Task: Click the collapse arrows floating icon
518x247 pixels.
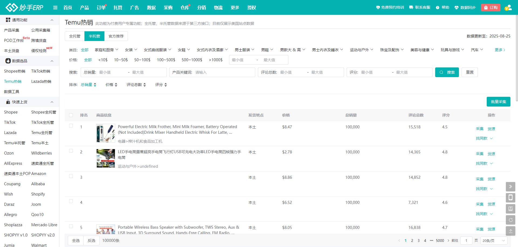Action: 510,187
